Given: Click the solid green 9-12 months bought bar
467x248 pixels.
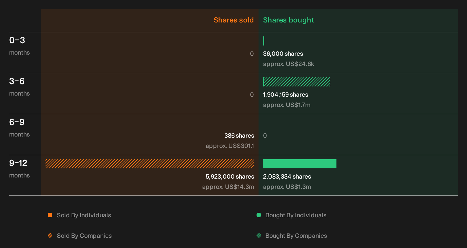Looking at the screenshot, I should (300, 164).
